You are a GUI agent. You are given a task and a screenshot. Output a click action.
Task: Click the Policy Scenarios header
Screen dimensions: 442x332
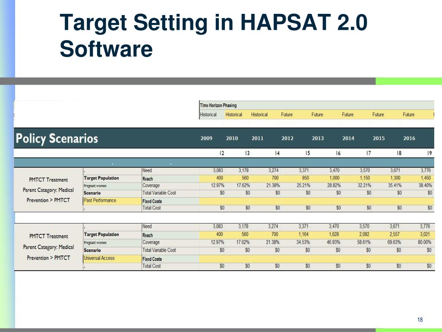[x=57, y=139]
